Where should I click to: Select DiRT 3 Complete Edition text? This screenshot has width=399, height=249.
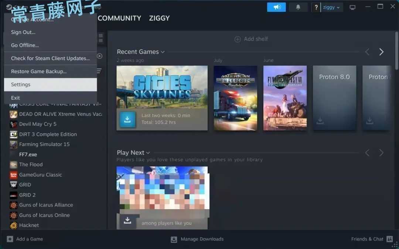click(48, 134)
